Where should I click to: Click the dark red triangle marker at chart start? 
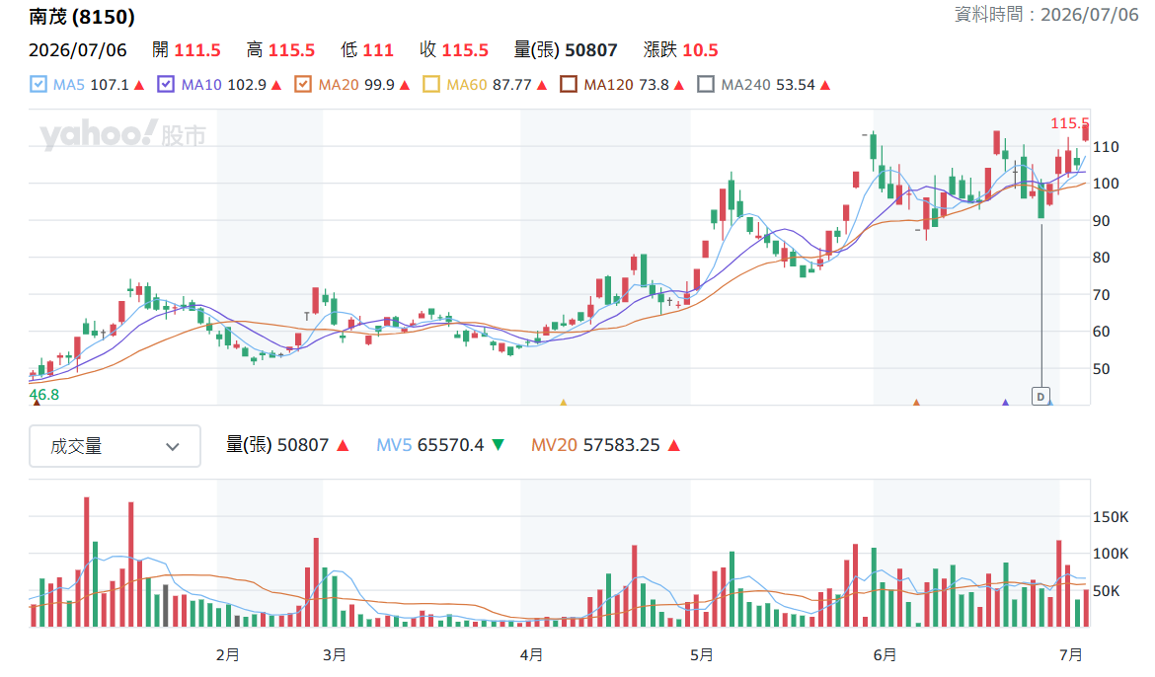click(x=37, y=403)
